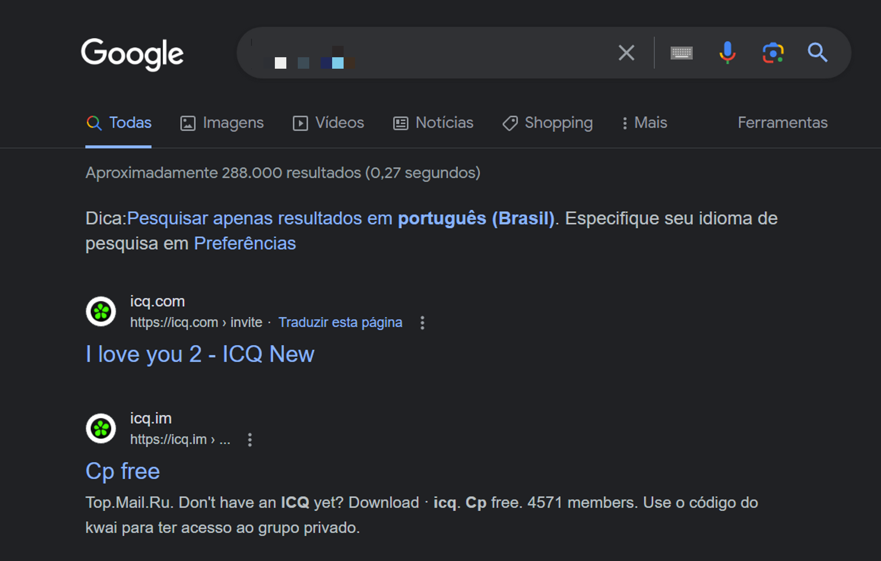Open the Shopping tab
This screenshot has width=881, height=561.
[x=548, y=123]
